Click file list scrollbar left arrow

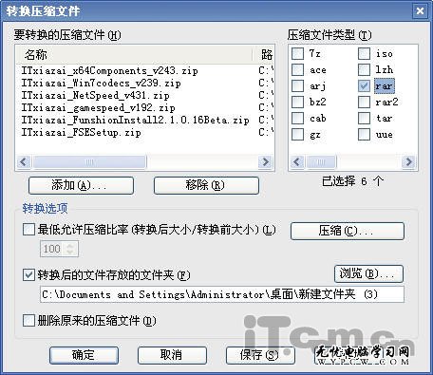24,162
